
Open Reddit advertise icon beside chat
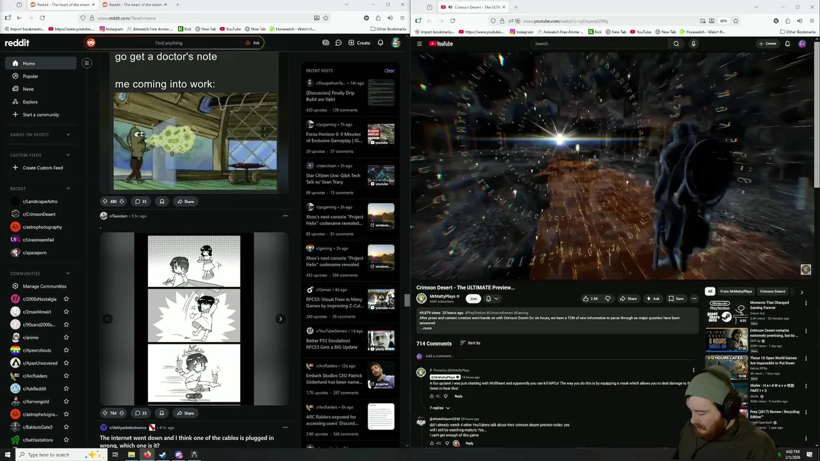(325, 43)
